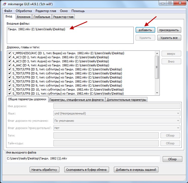Select the Общие параметры дорожки tab

click(27, 99)
